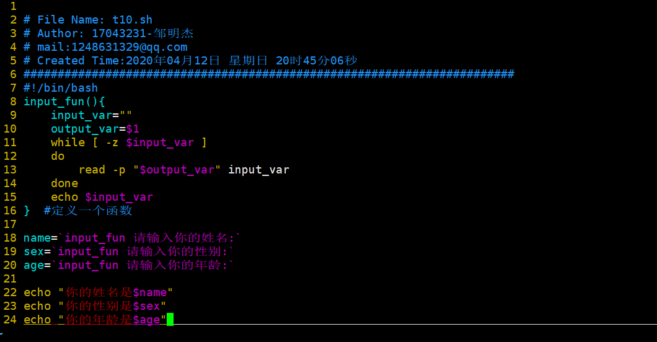Click $sex variable in echo on line 23
The width and height of the screenshot is (657, 342).
point(147,306)
